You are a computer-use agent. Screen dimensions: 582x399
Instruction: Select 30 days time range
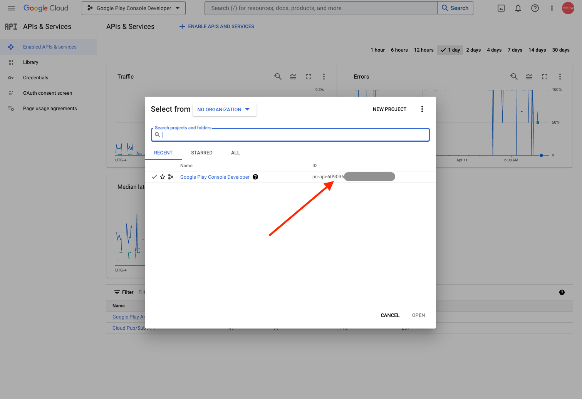tap(561, 50)
